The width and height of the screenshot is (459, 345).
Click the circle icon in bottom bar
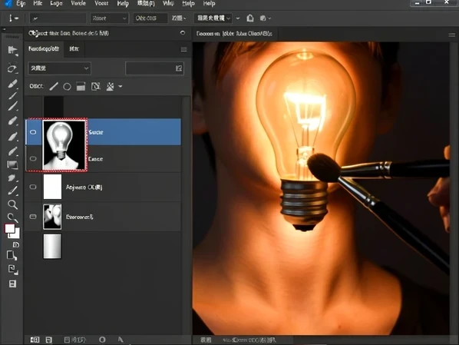click(x=102, y=340)
